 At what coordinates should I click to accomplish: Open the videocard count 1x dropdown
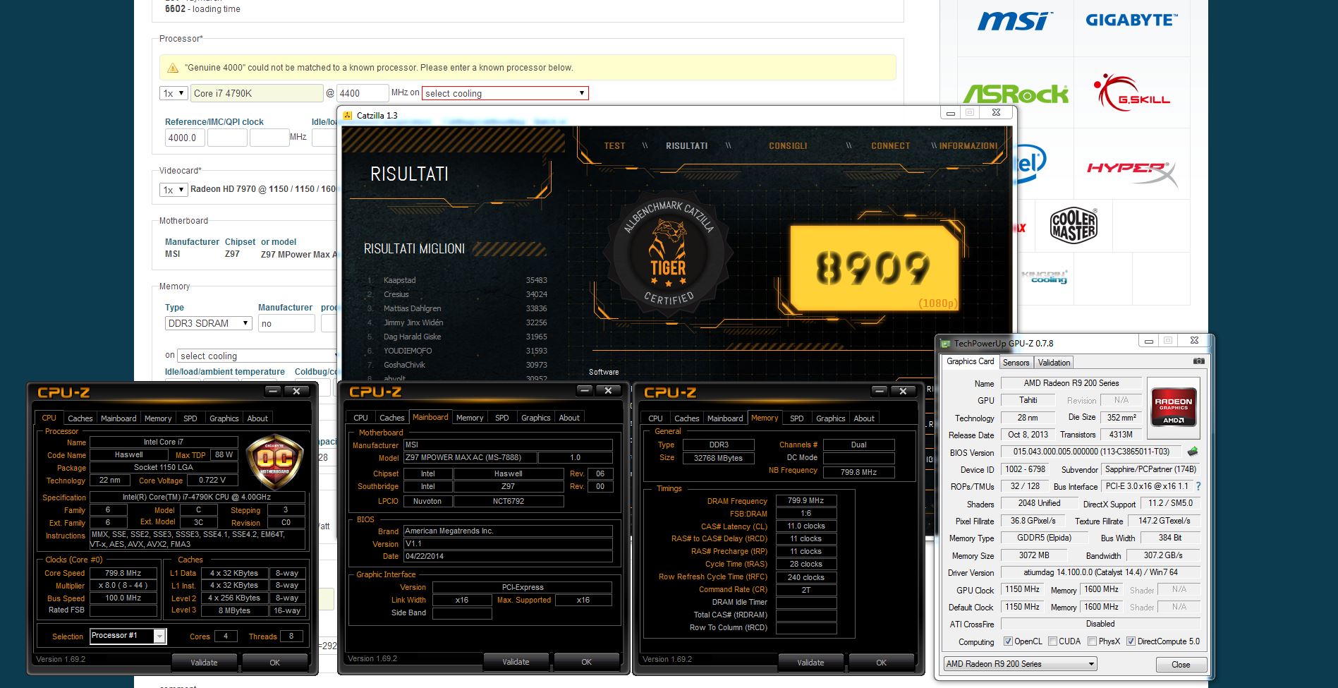[174, 189]
